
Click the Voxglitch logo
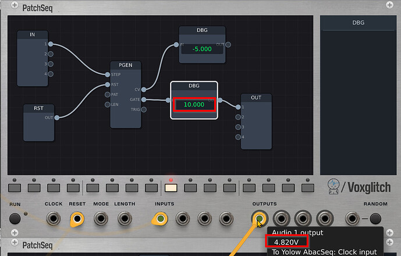(x=359, y=187)
